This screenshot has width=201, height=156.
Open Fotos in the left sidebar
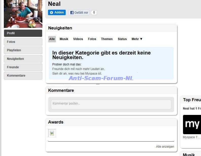23,42
